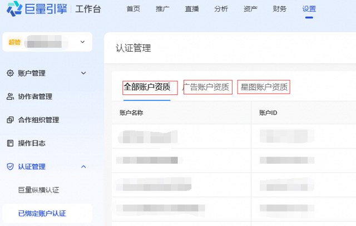Open the 分析 top navigation tab
356x226 pixels.
[221, 9]
